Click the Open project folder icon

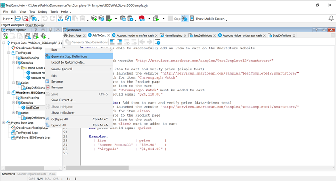coord(18,19)
